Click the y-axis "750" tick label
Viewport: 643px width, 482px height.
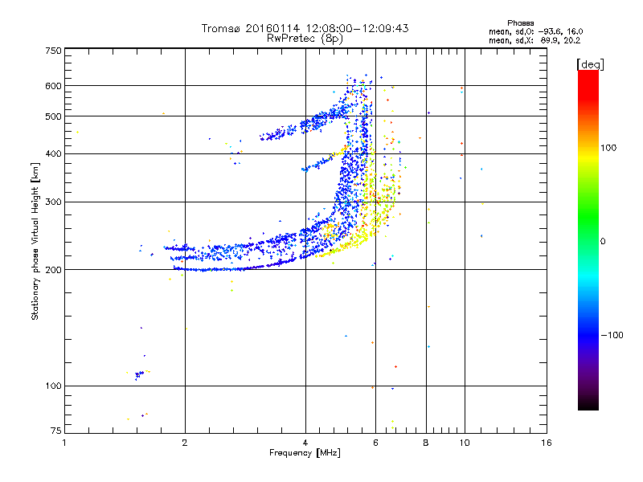[53, 51]
